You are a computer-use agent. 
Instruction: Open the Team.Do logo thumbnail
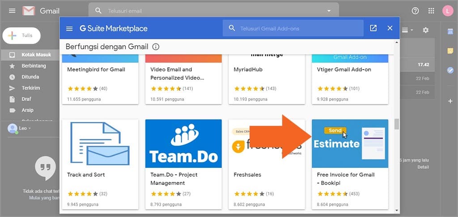(183, 143)
